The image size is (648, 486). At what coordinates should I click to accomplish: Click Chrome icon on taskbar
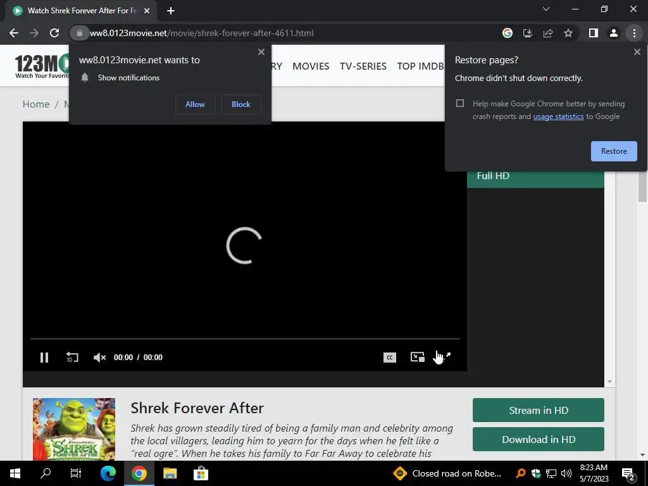point(139,473)
